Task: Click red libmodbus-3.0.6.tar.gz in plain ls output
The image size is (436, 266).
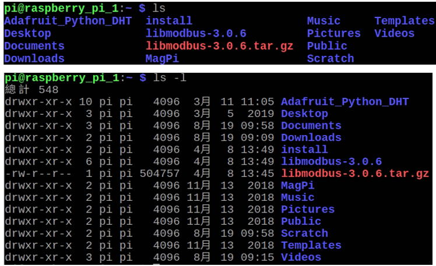Action: click(219, 47)
